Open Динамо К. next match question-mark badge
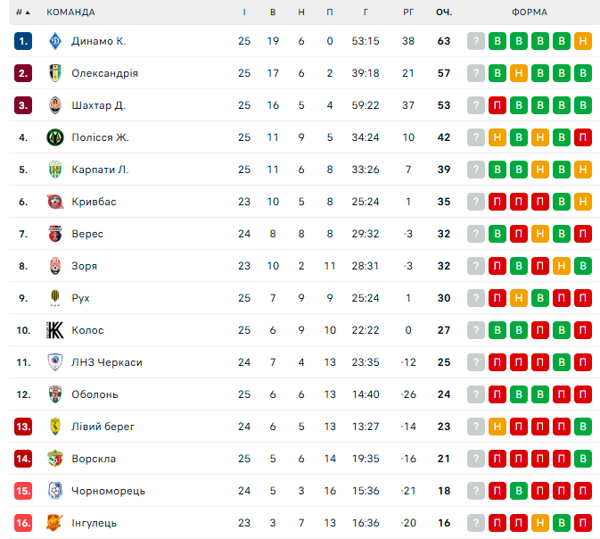 click(476, 41)
